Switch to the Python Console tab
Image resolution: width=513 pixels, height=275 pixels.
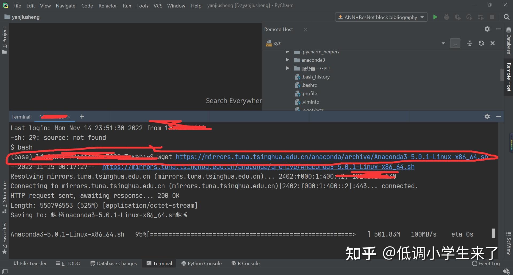point(201,264)
